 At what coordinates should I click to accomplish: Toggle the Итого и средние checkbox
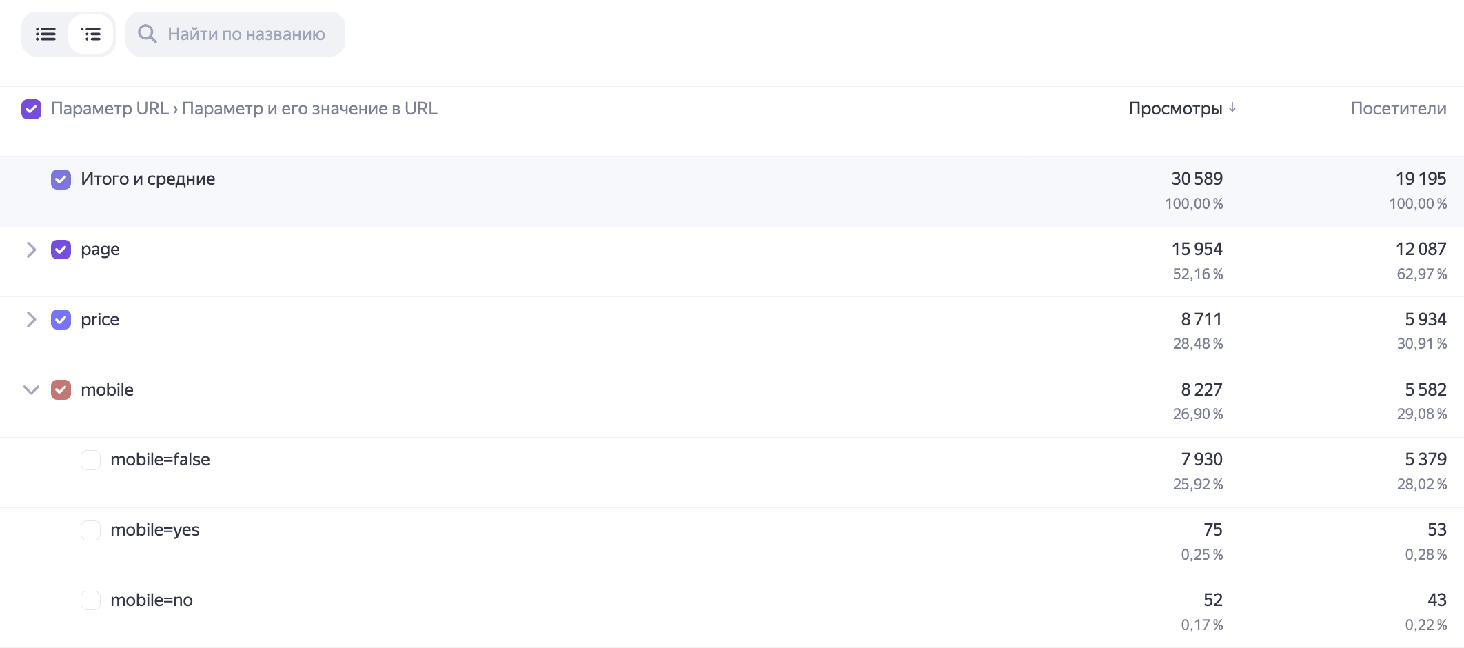(x=61, y=179)
